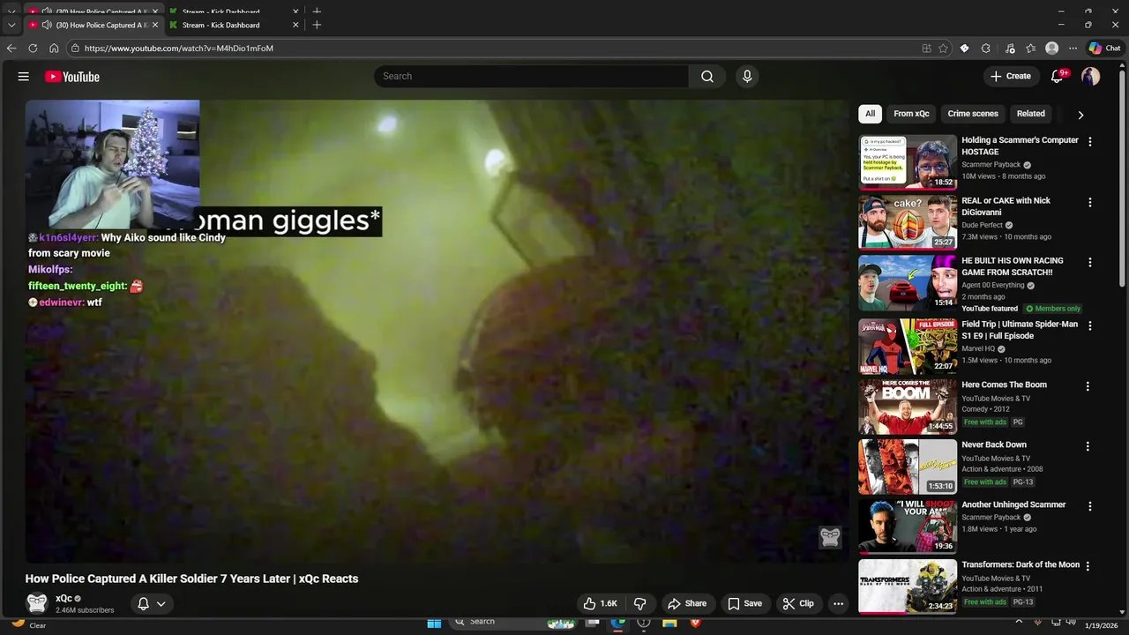Click the search magnifier button
The height and width of the screenshot is (635, 1129).
coord(707,77)
